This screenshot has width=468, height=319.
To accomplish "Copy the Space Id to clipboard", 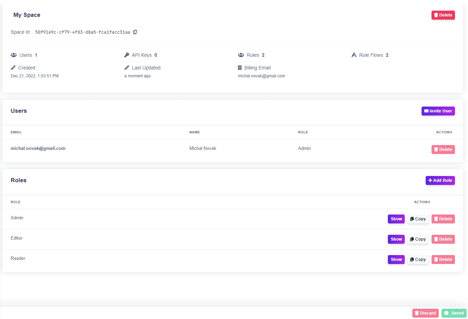I will (x=135, y=32).
